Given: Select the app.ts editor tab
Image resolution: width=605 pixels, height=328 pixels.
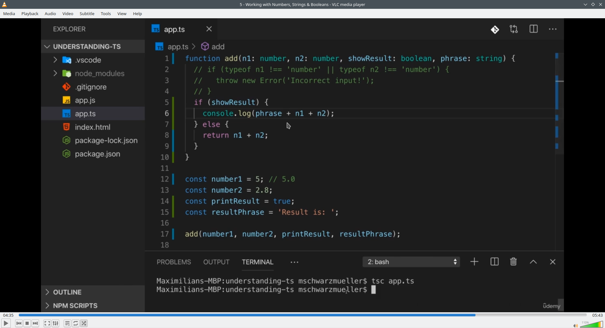Looking at the screenshot, I should [x=181, y=29].
